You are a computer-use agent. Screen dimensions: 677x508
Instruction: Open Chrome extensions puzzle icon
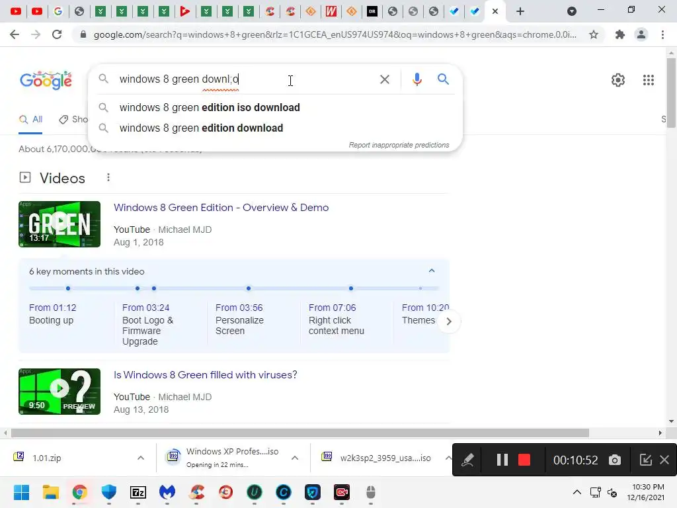tap(620, 34)
